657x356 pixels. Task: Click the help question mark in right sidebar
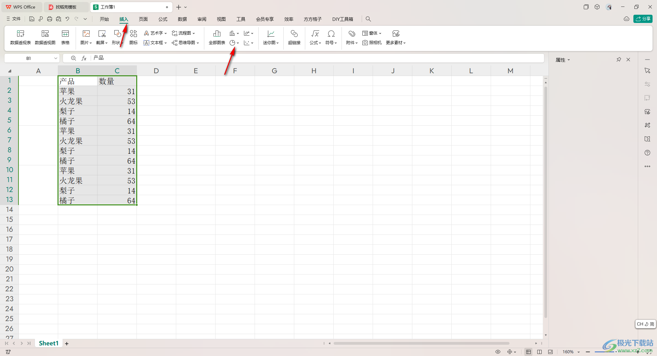pyautogui.click(x=647, y=153)
